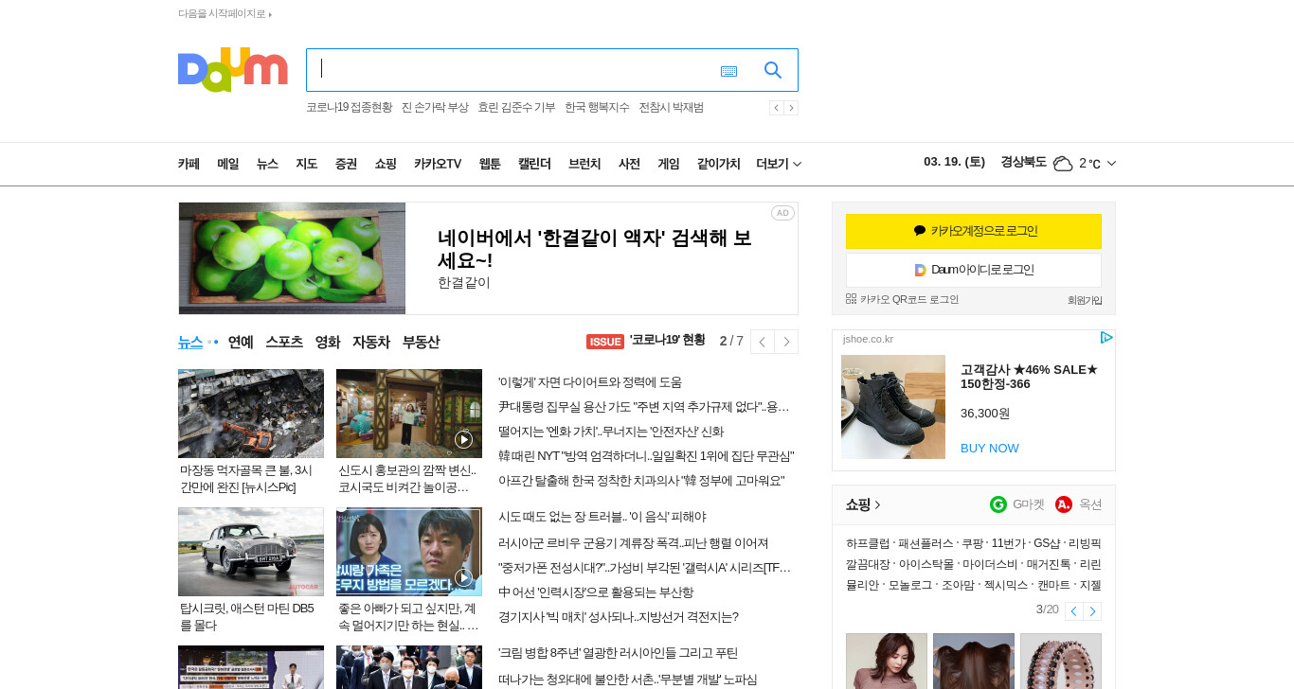Screen dimensions: 1294x689
Task: Click the 회원가입 link
Action: click(x=1085, y=300)
